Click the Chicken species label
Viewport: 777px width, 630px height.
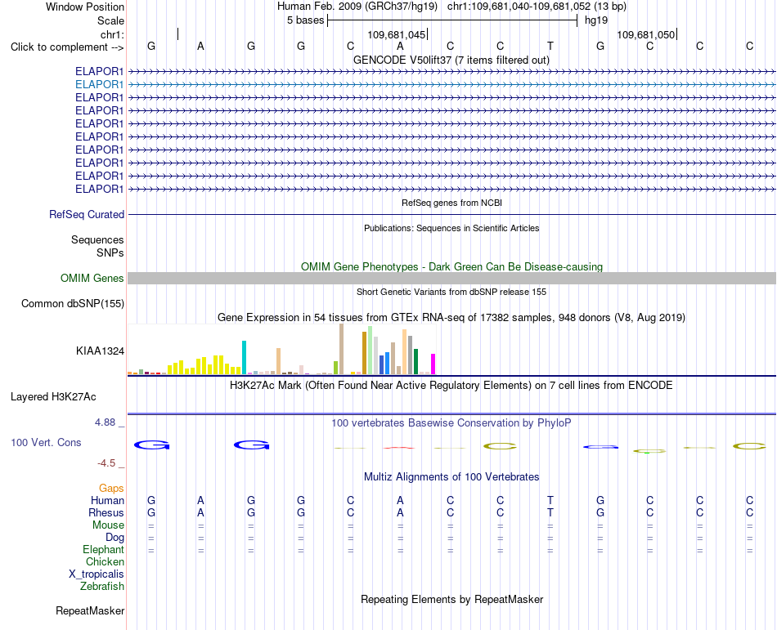coord(105,561)
